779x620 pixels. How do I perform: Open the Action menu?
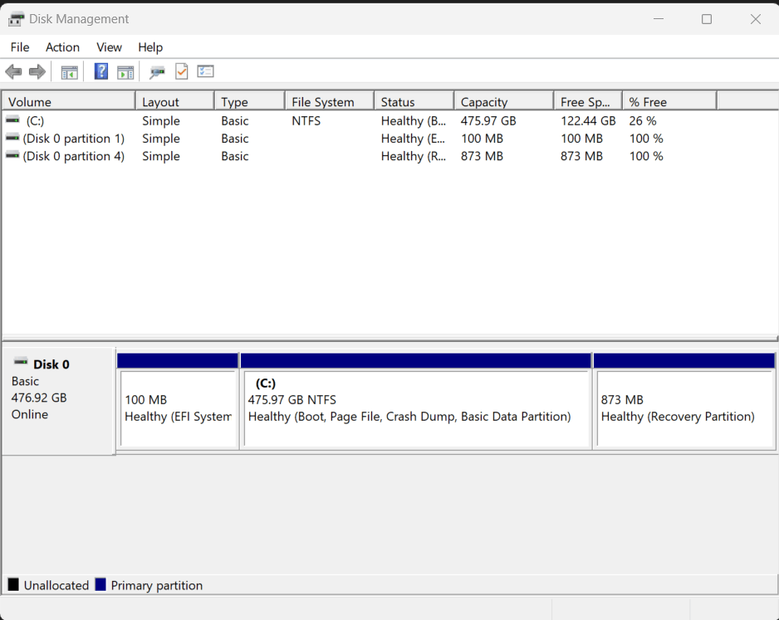62,47
